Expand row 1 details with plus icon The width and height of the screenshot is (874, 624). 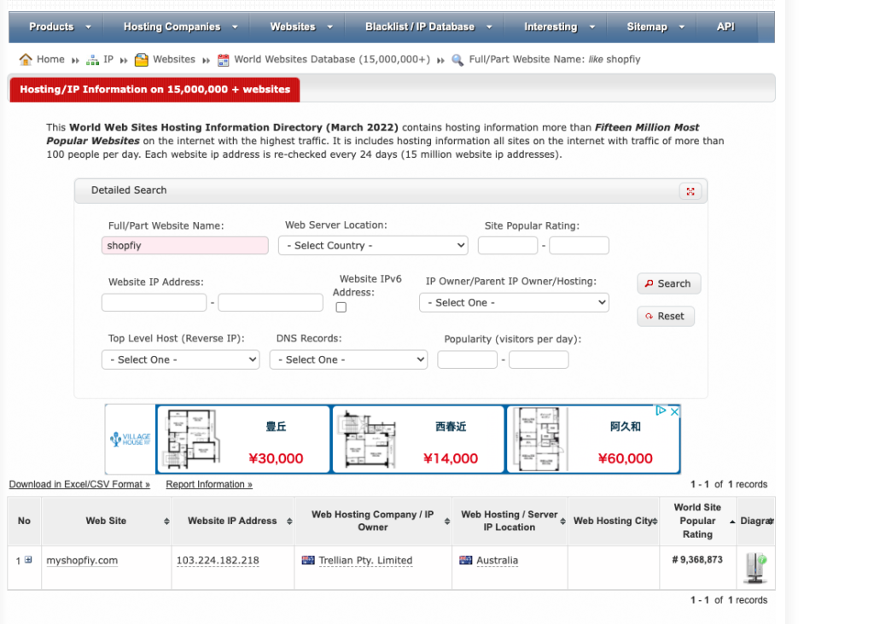pos(28,560)
